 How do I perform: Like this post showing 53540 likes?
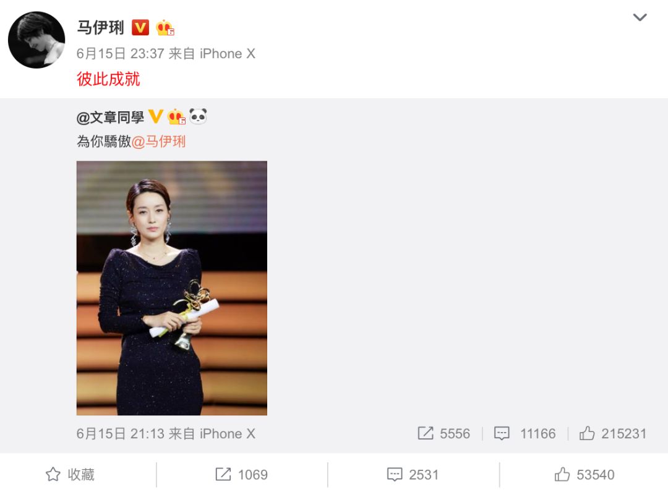point(584,474)
